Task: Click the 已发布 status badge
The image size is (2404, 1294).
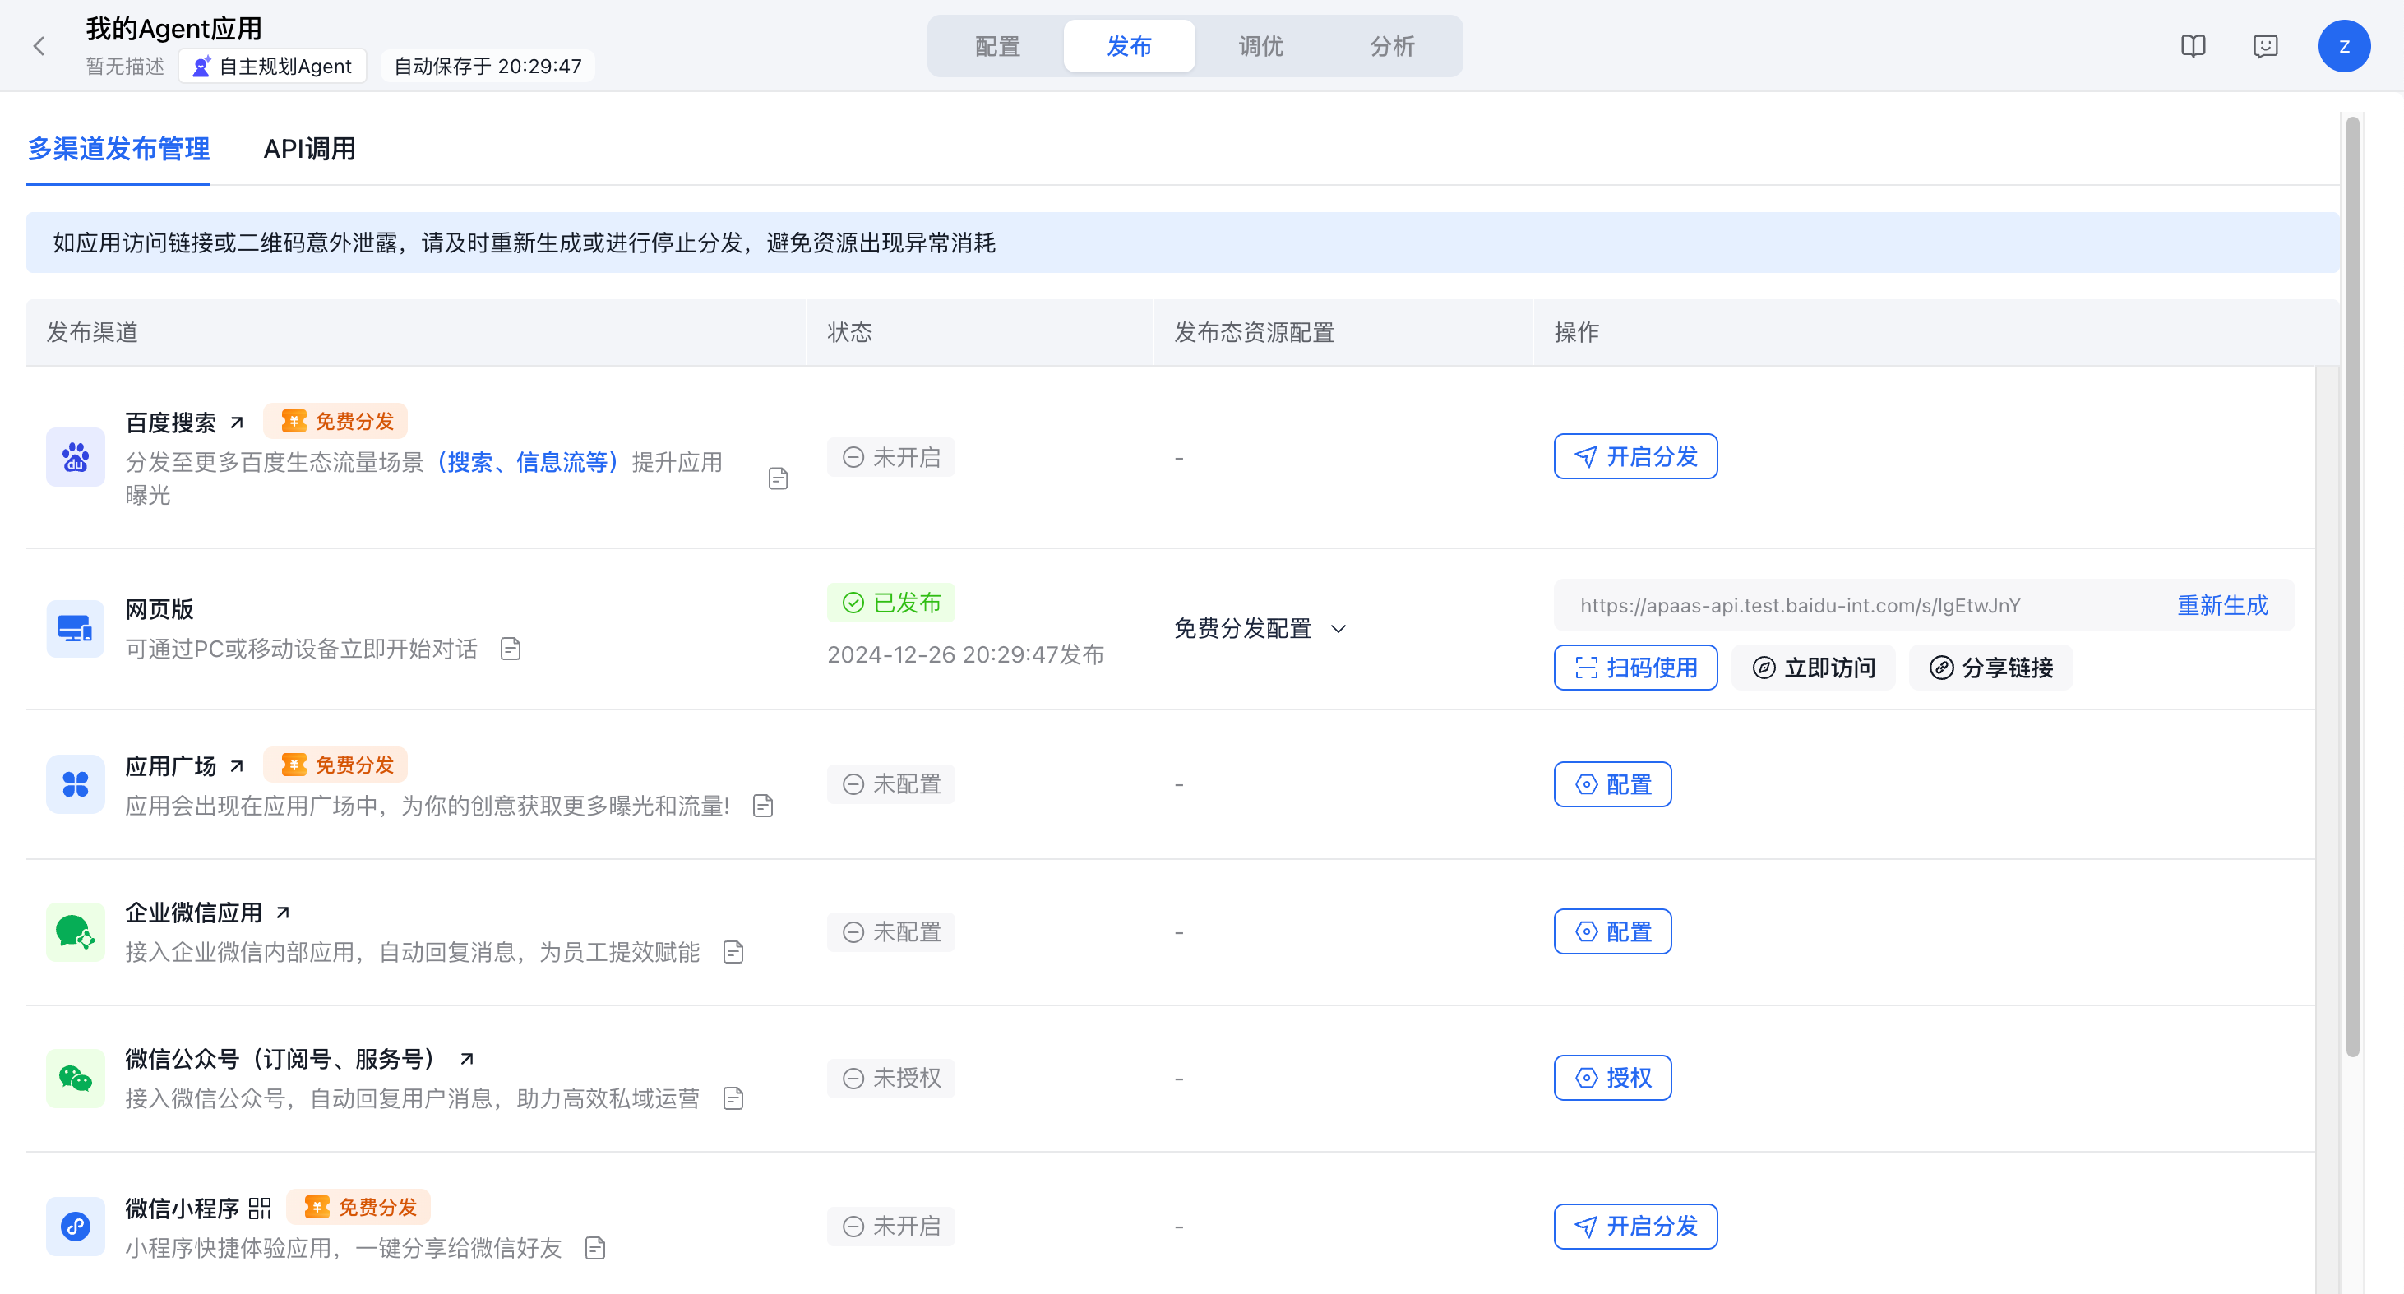Action: [891, 603]
